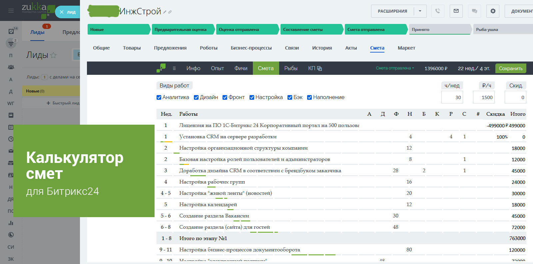
Task: Uncheck the Бэк work type checkbox
Action: coord(290,97)
